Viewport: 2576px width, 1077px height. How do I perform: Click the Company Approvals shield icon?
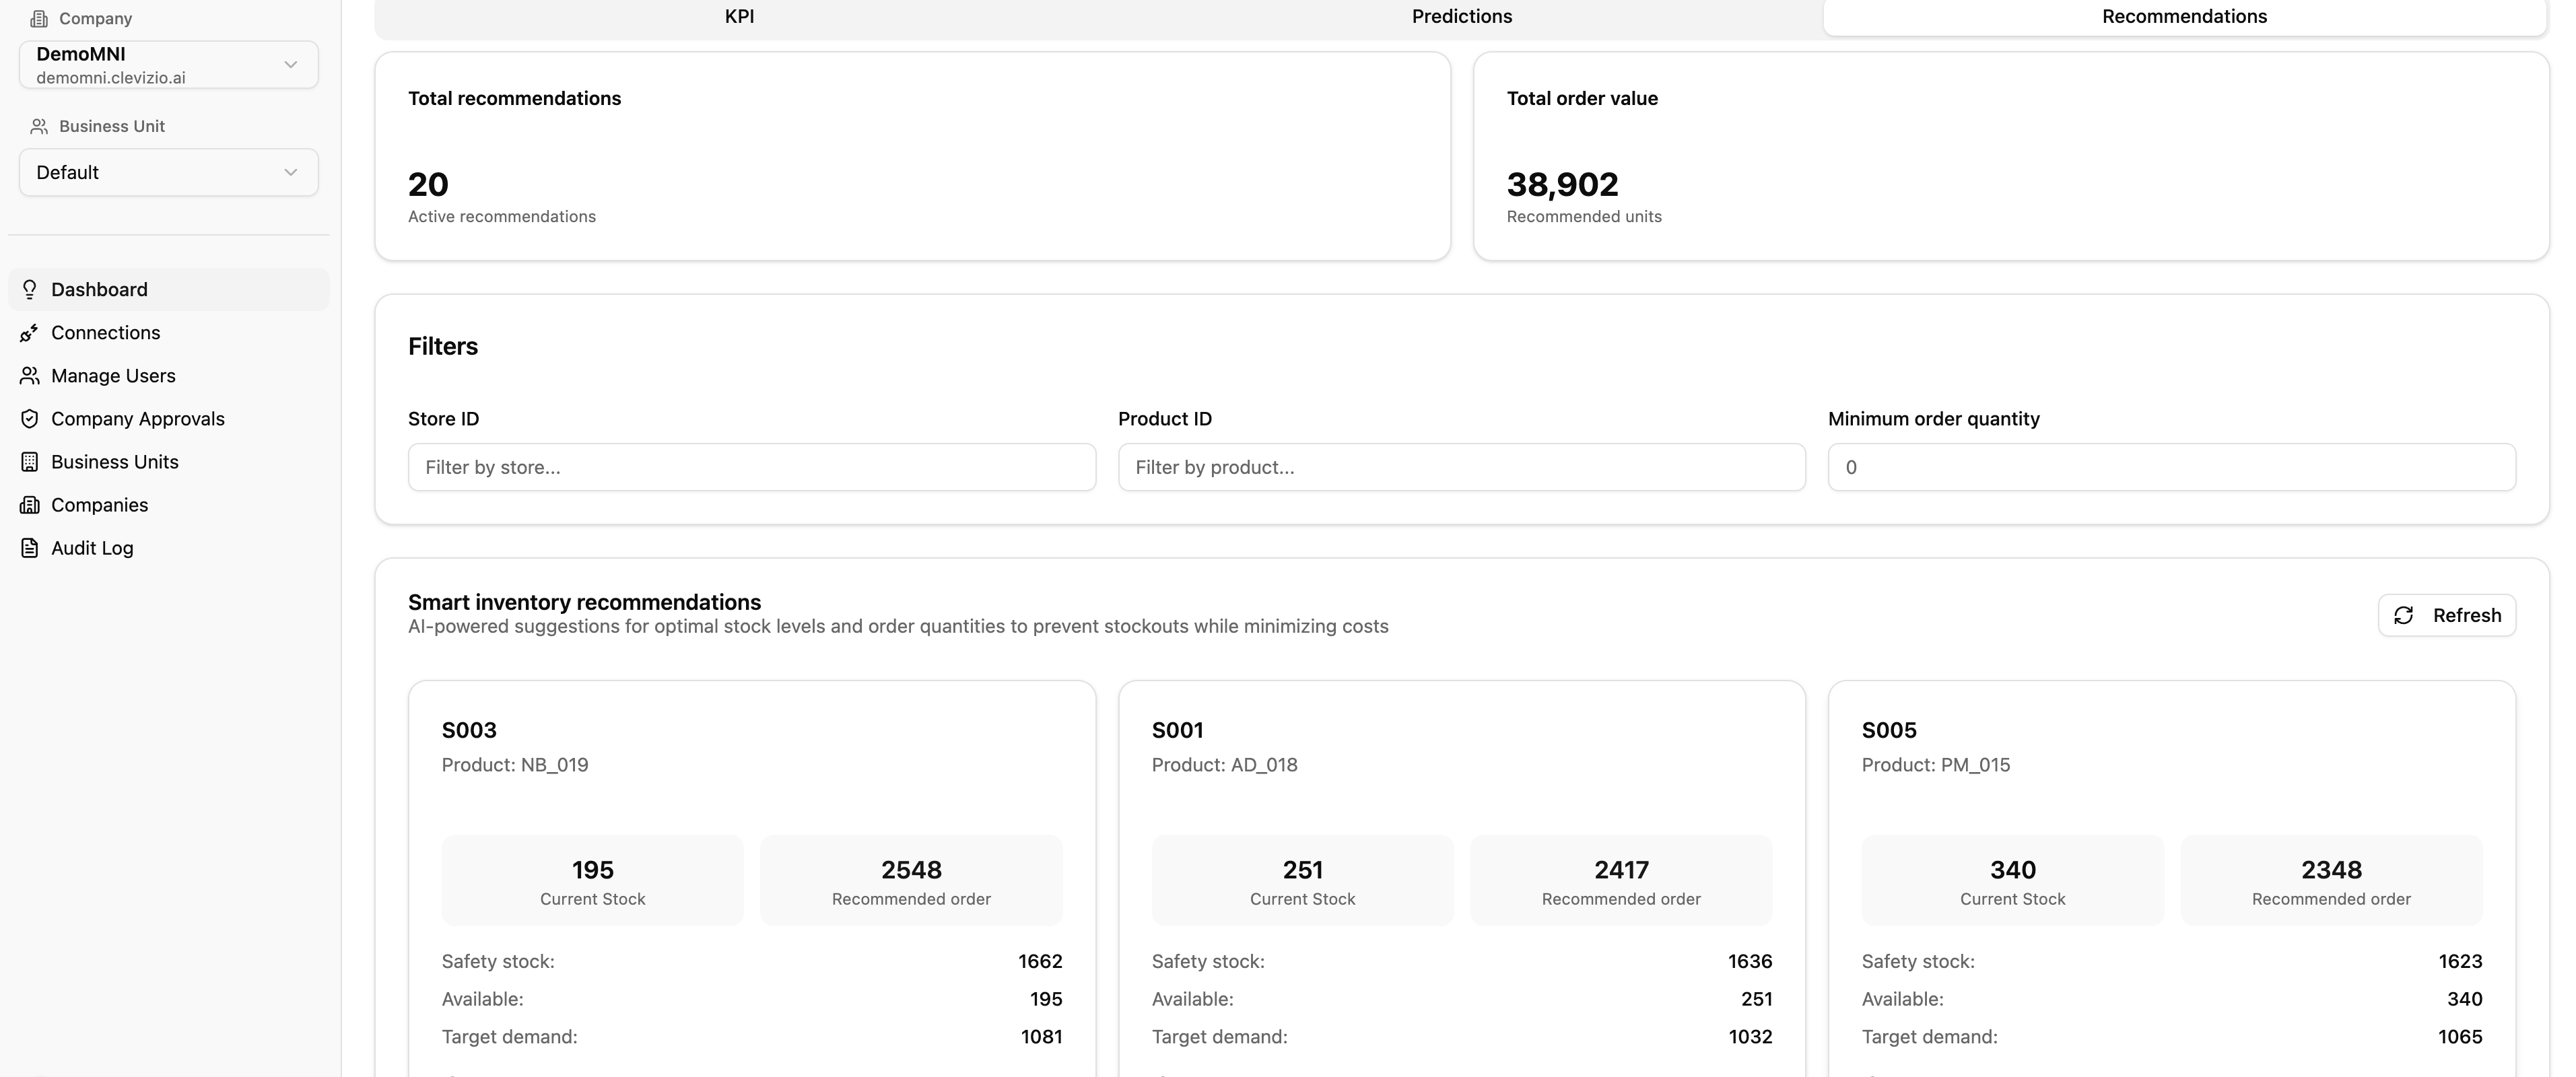tap(30, 419)
